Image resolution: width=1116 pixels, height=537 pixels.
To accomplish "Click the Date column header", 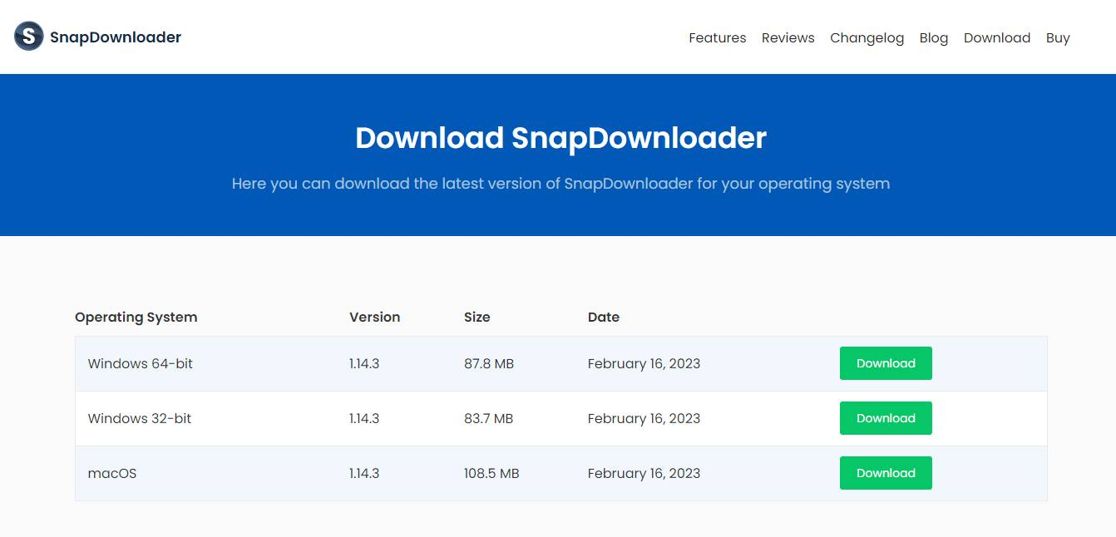I will 604,317.
